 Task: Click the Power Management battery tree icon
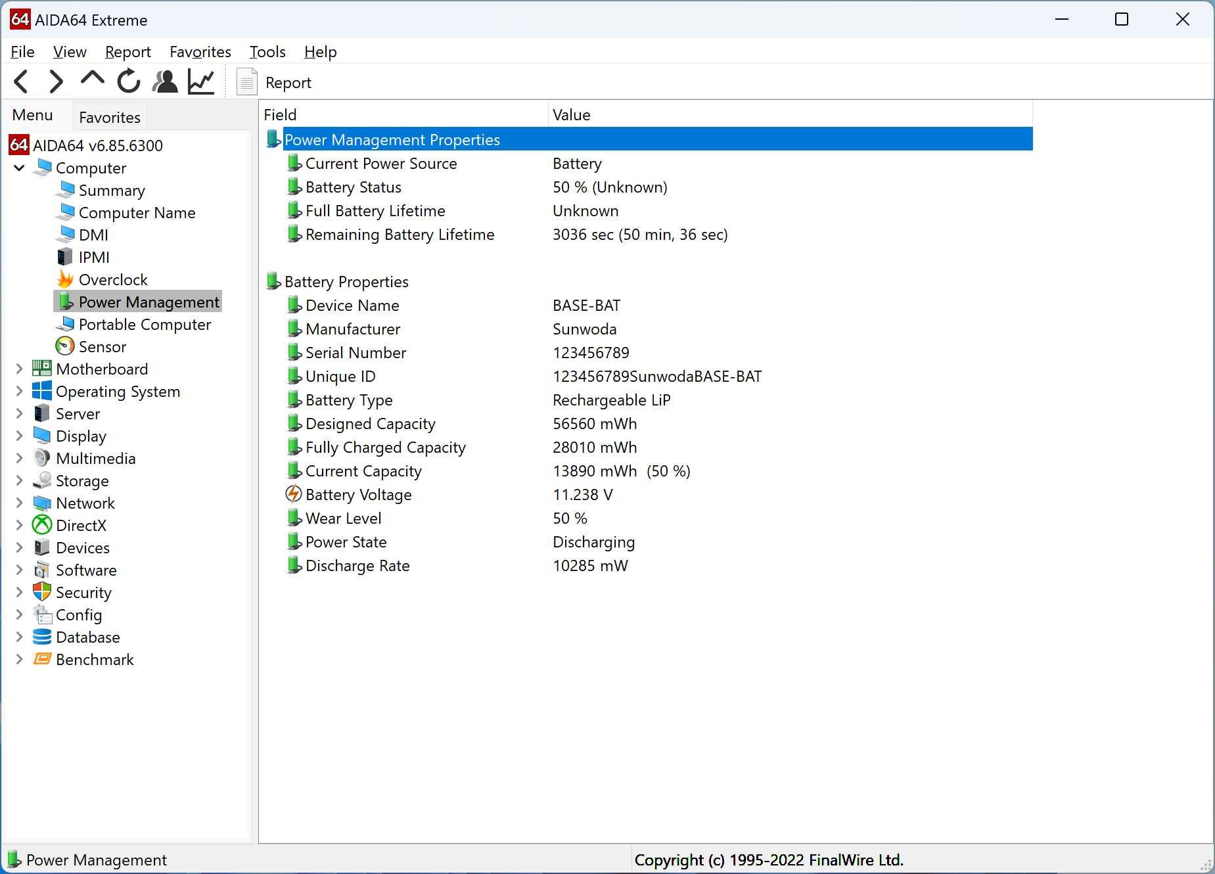tap(65, 302)
